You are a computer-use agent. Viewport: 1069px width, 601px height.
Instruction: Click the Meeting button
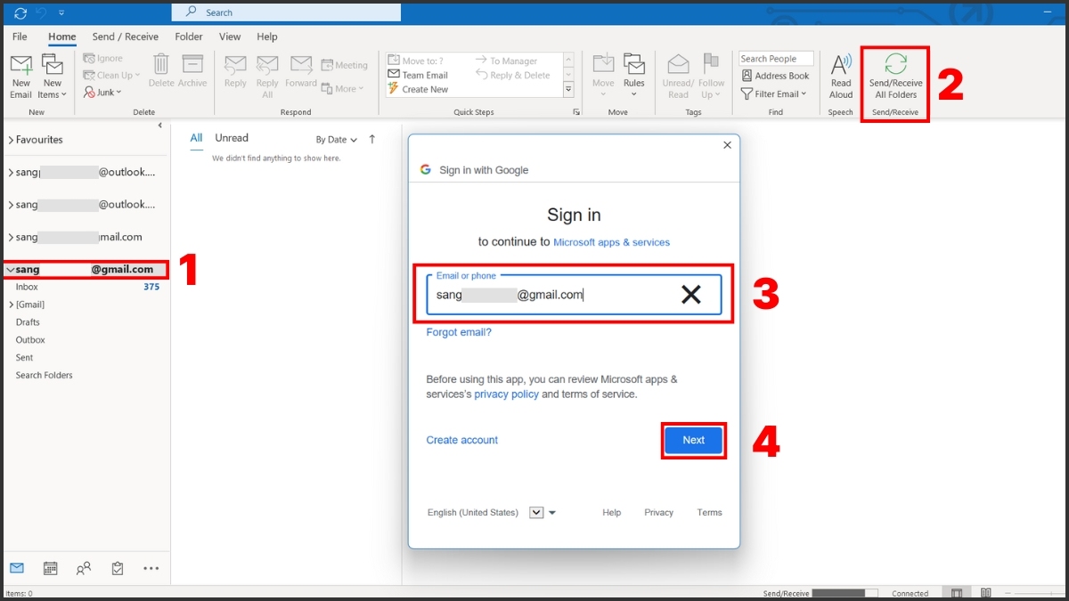click(345, 65)
